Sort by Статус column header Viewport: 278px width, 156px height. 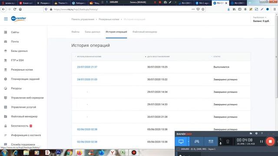pyautogui.click(x=217, y=57)
